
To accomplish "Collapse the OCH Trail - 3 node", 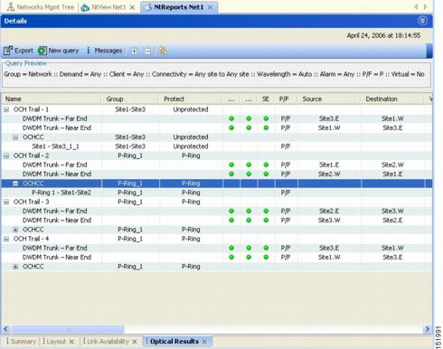I will coord(6,202).
